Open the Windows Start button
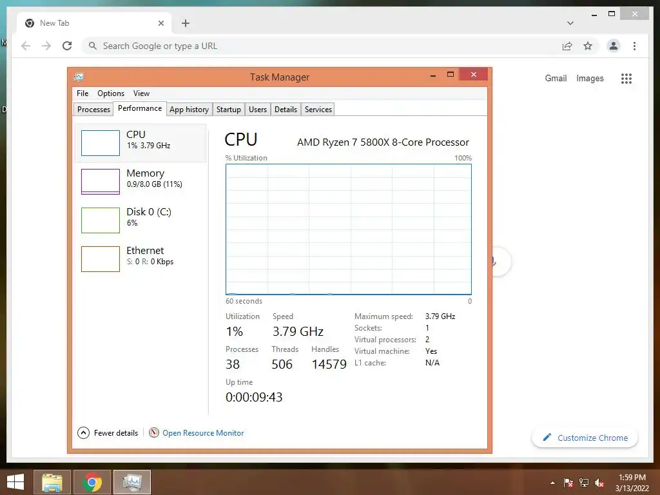This screenshot has height=495, width=660. [x=15, y=482]
